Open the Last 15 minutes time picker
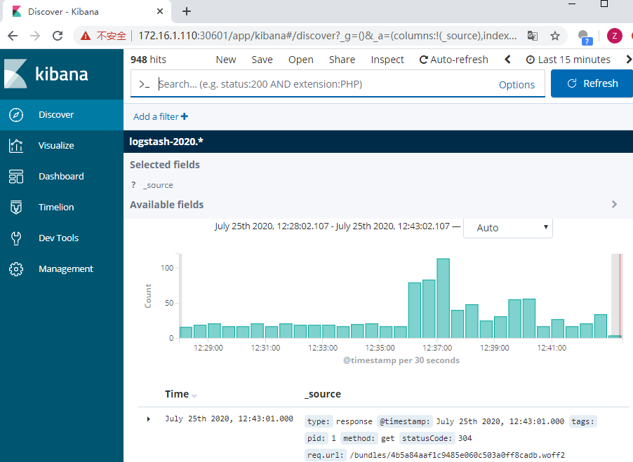The image size is (633, 462). click(568, 60)
